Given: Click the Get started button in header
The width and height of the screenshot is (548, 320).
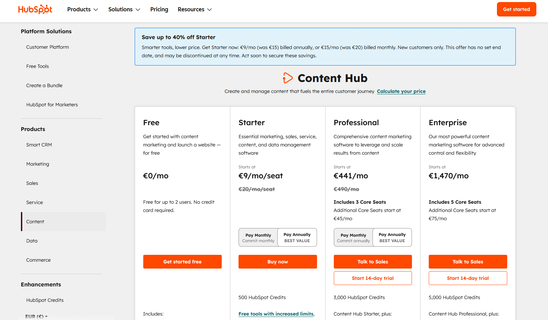Looking at the screenshot, I should [516, 9].
